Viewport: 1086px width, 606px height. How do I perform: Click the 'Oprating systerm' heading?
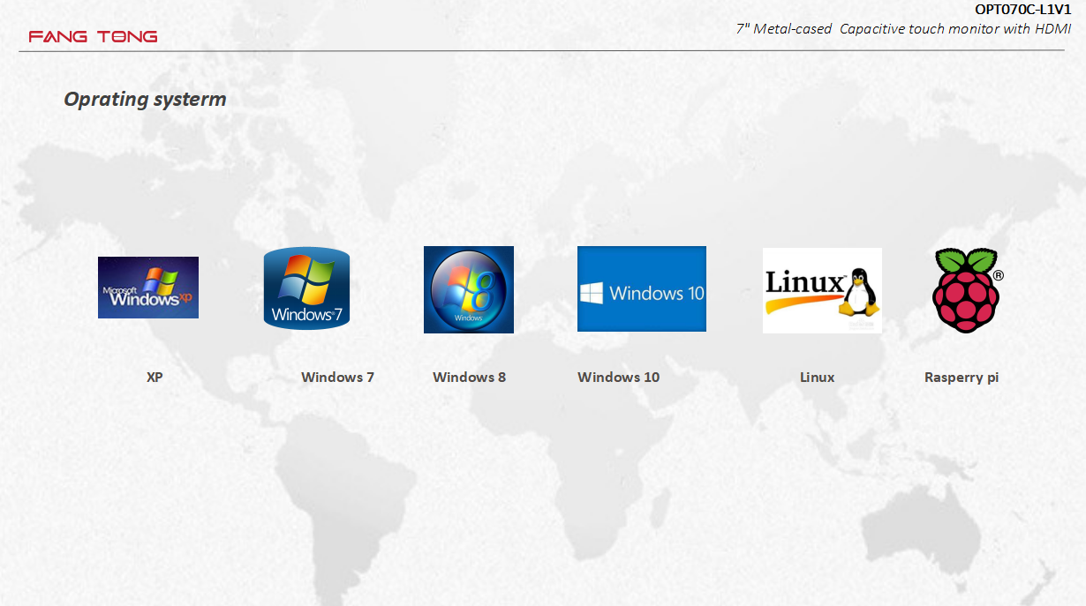(x=145, y=100)
